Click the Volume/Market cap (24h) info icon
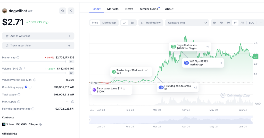This screenshot has width=264, height=138. [35, 80]
